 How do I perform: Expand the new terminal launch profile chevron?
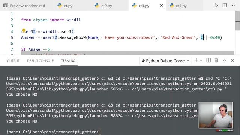click(201, 61)
